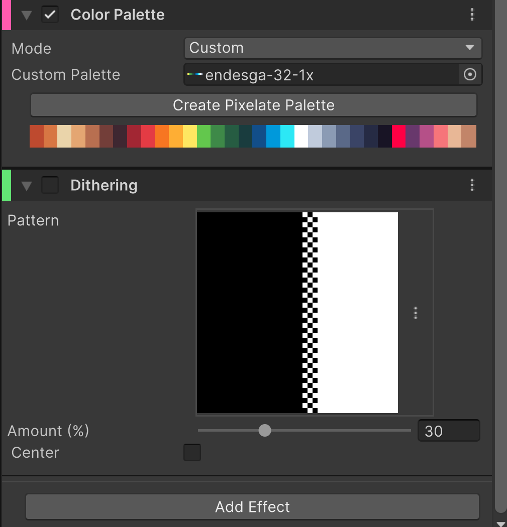Open Dithering effect kebab options menu
Image resolution: width=507 pixels, height=527 pixels.
coord(472,185)
